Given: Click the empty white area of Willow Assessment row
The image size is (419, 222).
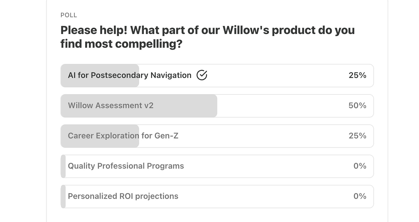Looking at the screenshot, I should (282, 106).
